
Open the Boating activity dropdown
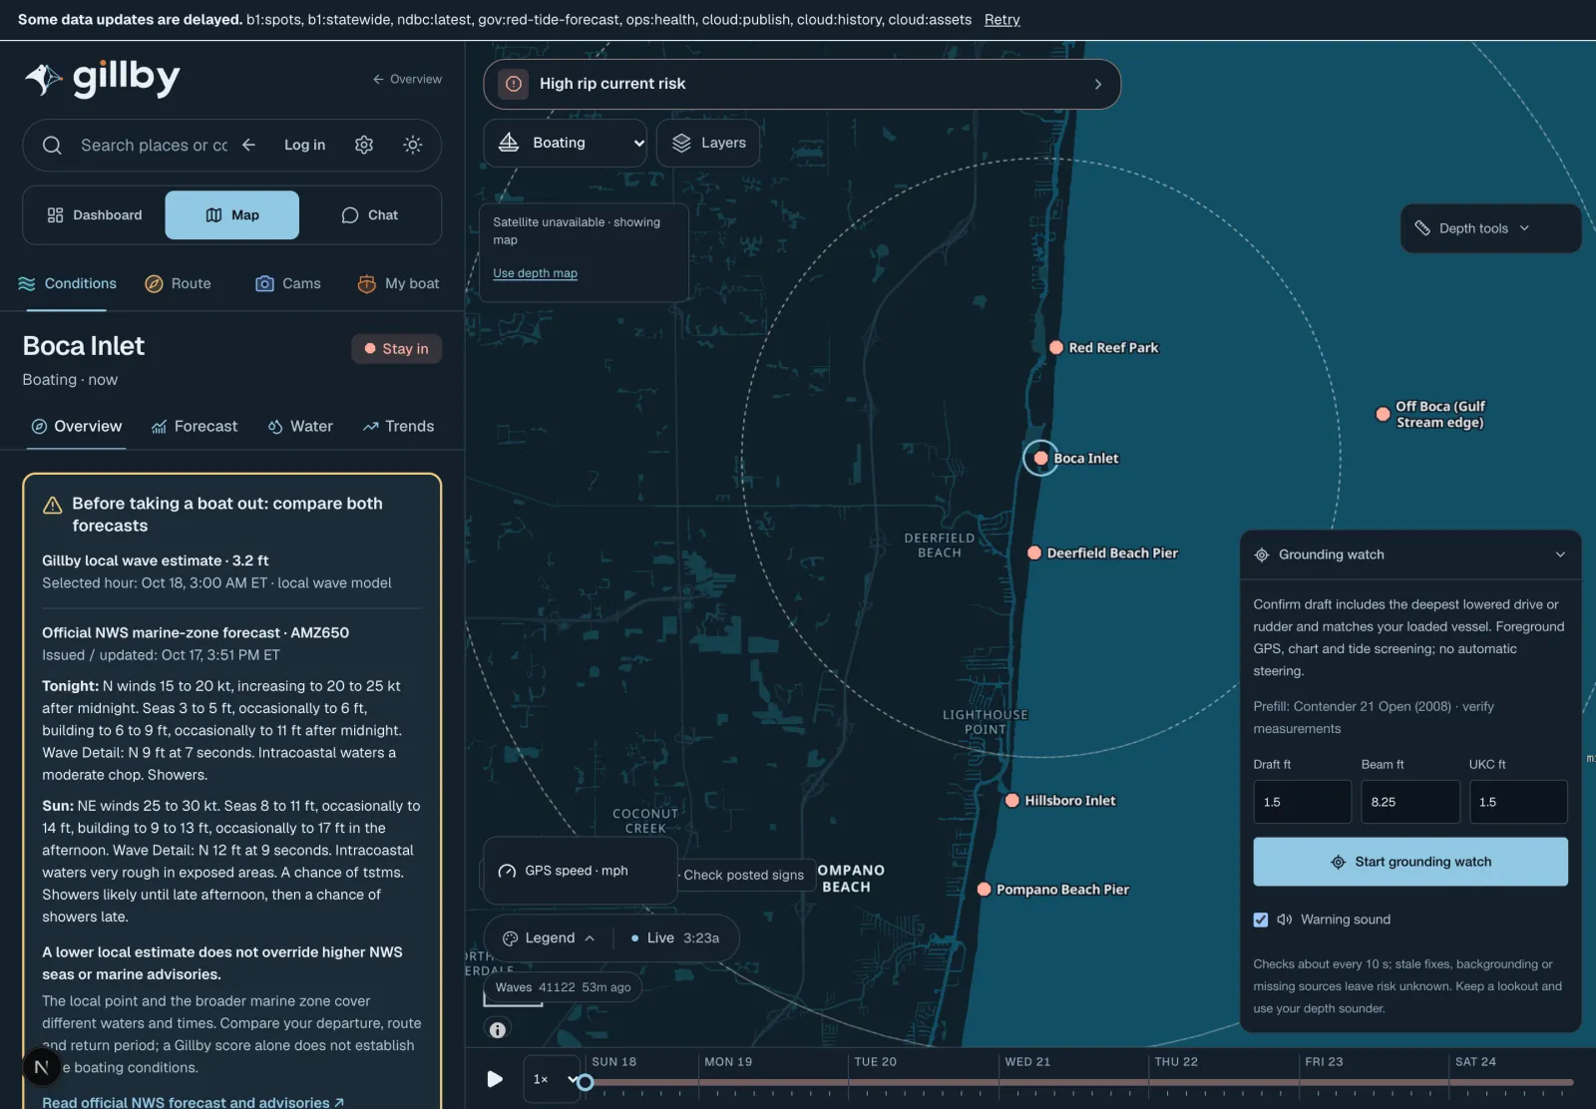[566, 143]
